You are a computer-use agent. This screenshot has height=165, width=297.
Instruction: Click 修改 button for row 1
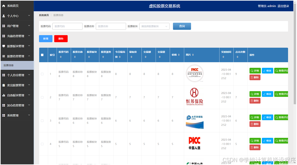pyautogui.click(x=268, y=71)
